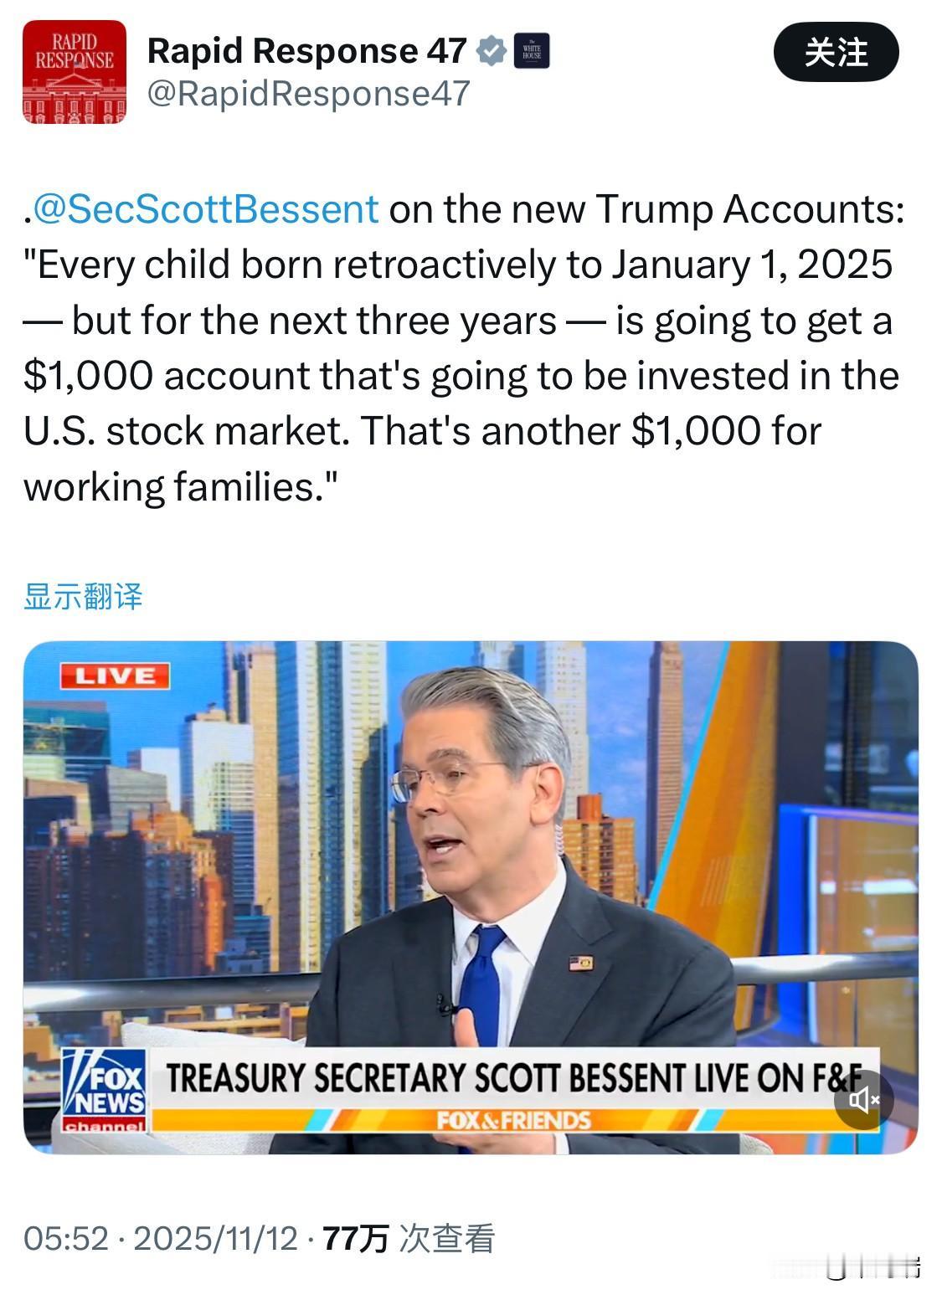Click the 05:52 post timestamp
Screen dimensions: 942x1300
click(x=66, y=1238)
